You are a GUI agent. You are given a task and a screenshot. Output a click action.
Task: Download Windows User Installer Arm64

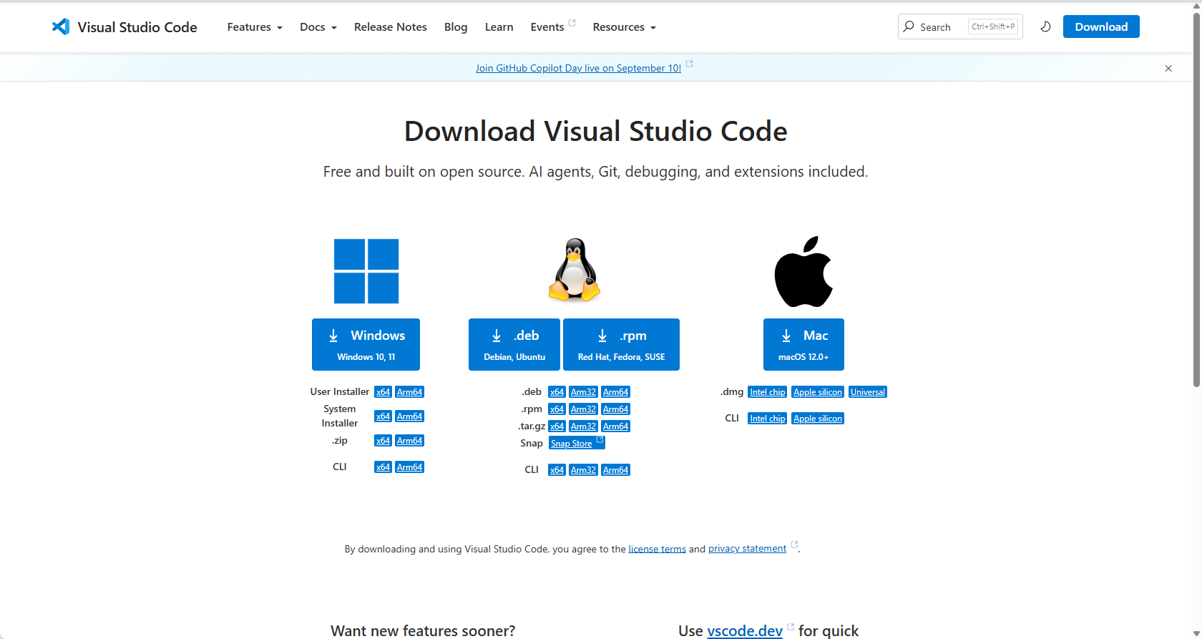coord(409,392)
